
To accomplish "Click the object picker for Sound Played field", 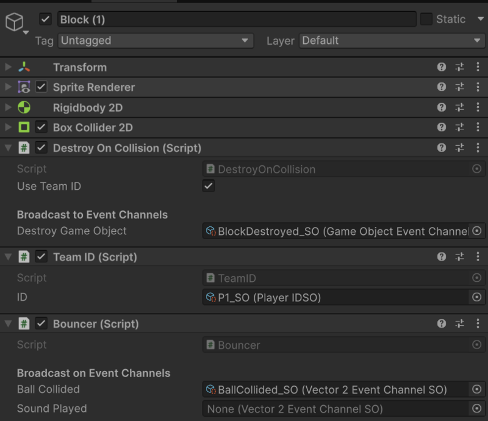I will click(477, 408).
